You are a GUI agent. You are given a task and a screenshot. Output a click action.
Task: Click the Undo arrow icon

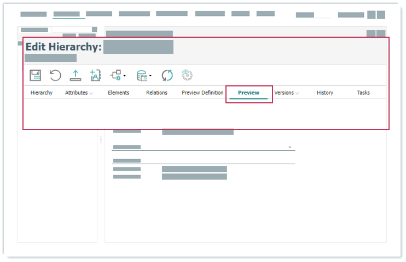click(x=55, y=75)
